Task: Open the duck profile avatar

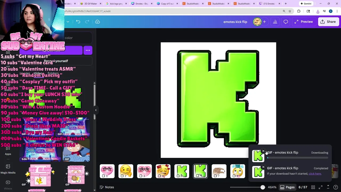Action: (x=257, y=22)
